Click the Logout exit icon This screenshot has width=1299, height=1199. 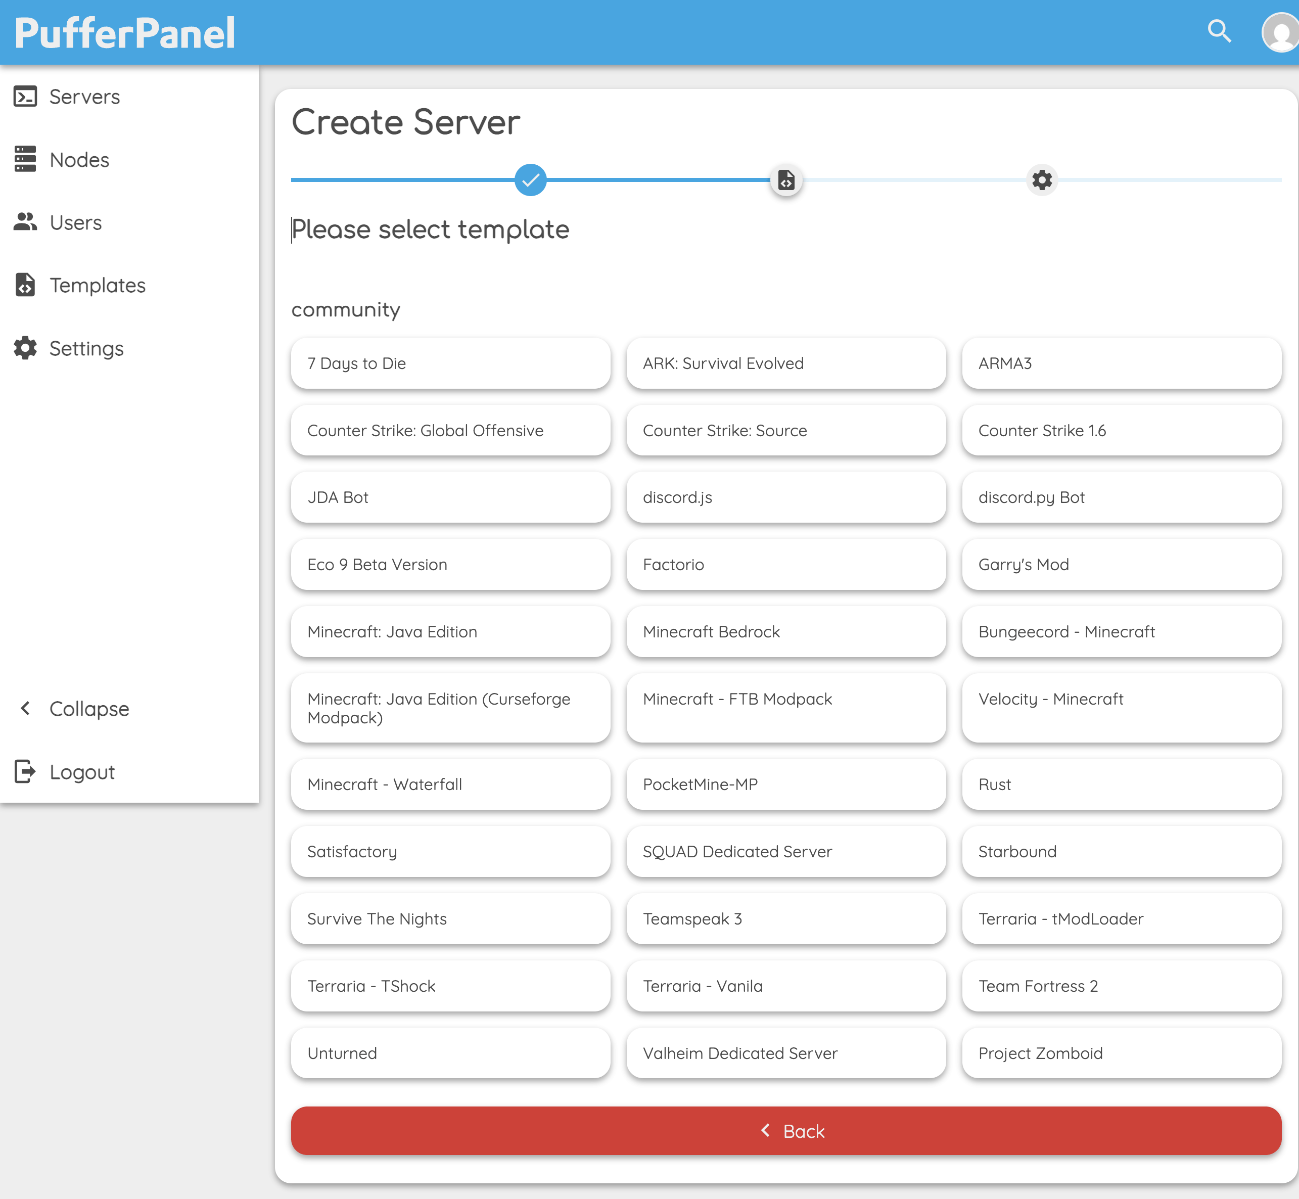pos(25,771)
